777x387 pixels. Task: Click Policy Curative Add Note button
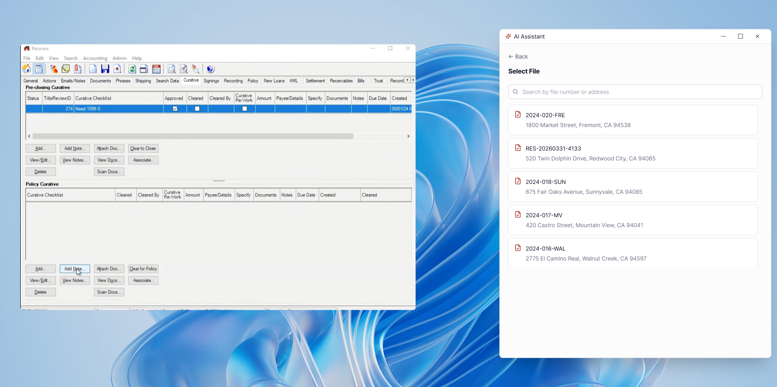tap(74, 269)
